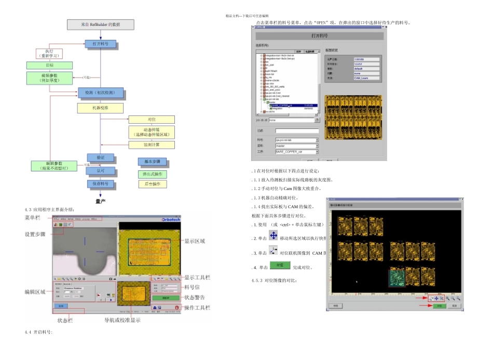Click the align-to-CAM icon in registration window
493x348 pixels.
click(431, 298)
